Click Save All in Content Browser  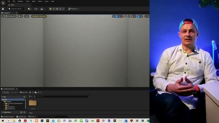coord(24,93)
